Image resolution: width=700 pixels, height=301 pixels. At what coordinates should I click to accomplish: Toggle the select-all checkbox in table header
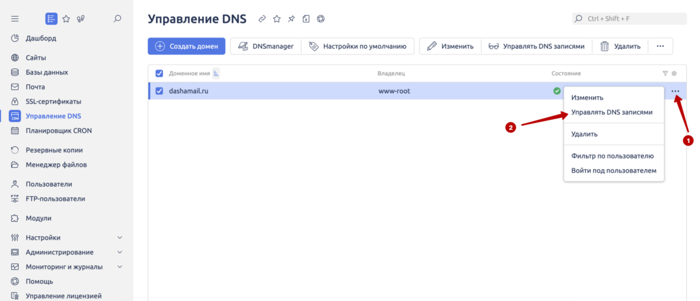(159, 74)
